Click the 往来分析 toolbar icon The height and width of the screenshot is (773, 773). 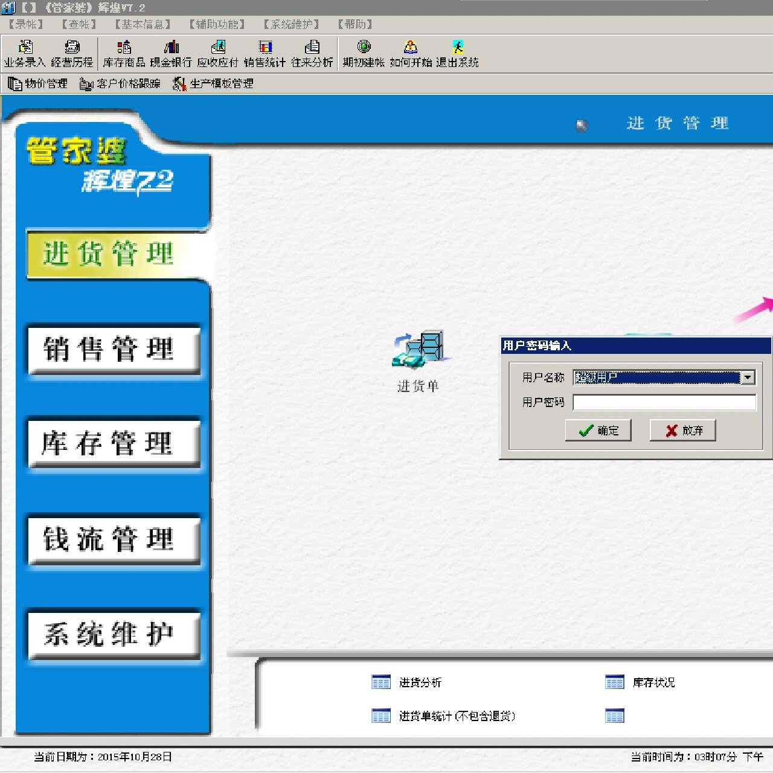pyautogui.click(x=312, y=48)
